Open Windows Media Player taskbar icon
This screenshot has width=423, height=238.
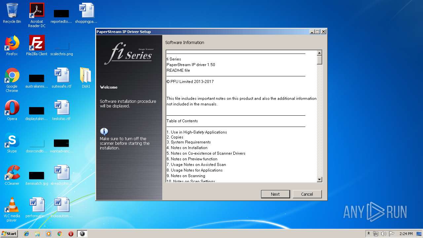(x=49, y=234)
